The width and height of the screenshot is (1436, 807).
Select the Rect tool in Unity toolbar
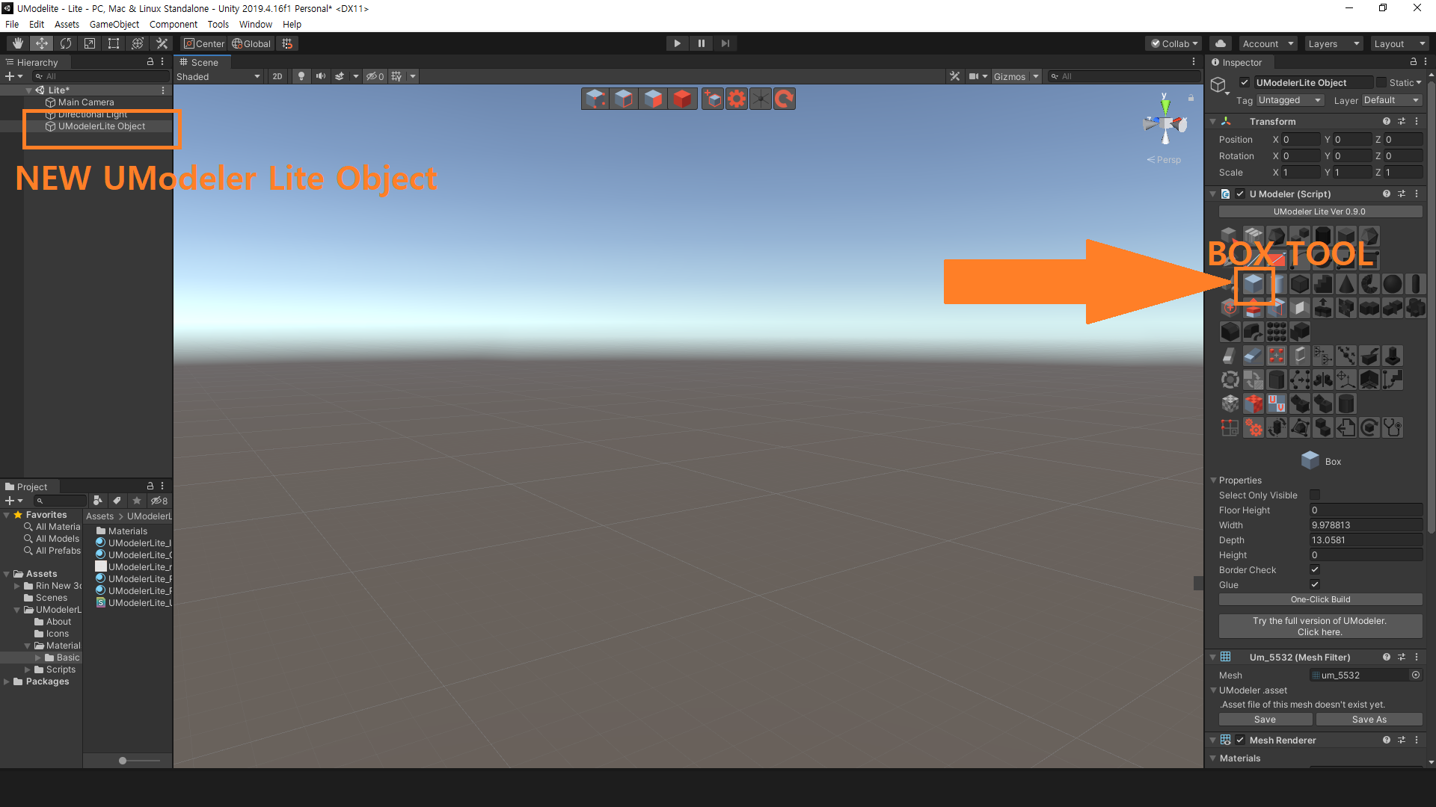114,43
